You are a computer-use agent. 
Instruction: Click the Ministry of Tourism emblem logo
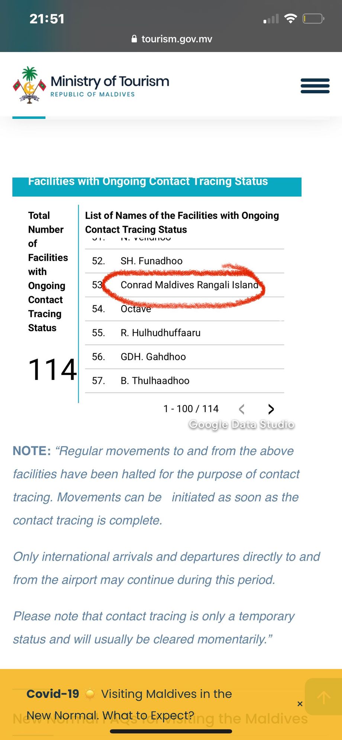tap(29, 85)
